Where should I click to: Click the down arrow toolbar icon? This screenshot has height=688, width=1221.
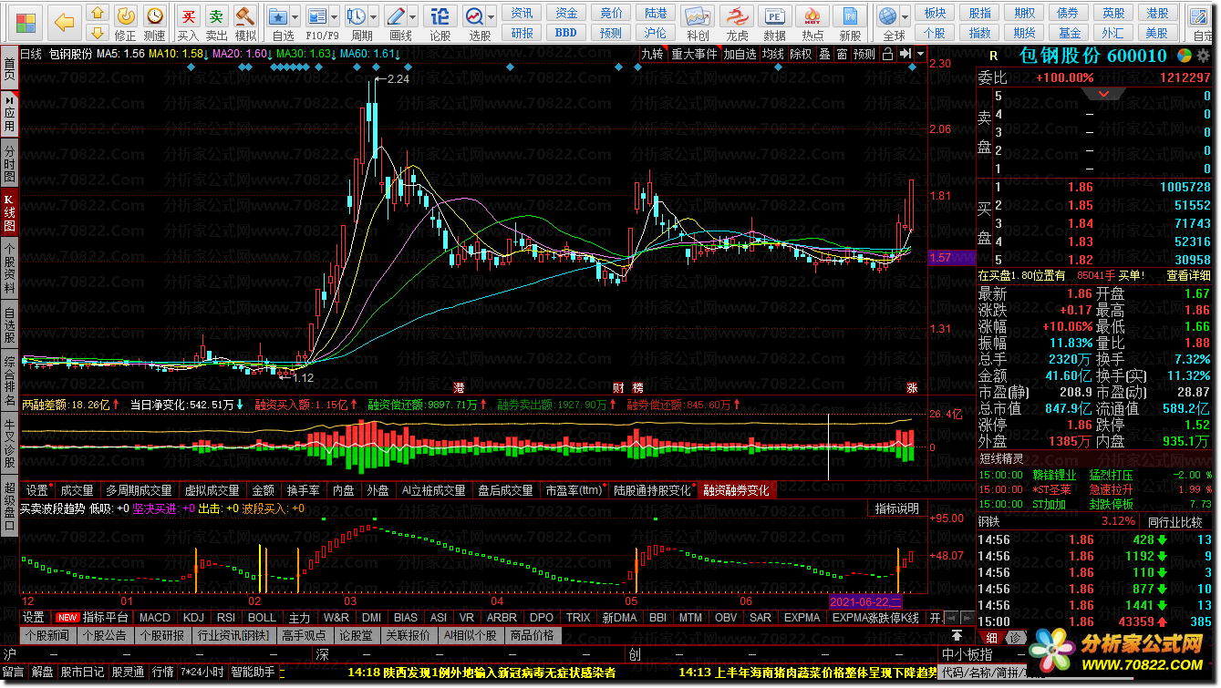[x=97, y=33]
